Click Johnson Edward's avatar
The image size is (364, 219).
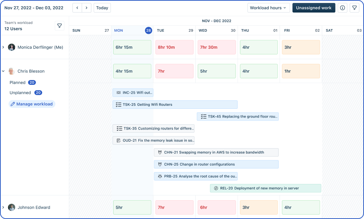pyautogui.click(x=11, y=207)
